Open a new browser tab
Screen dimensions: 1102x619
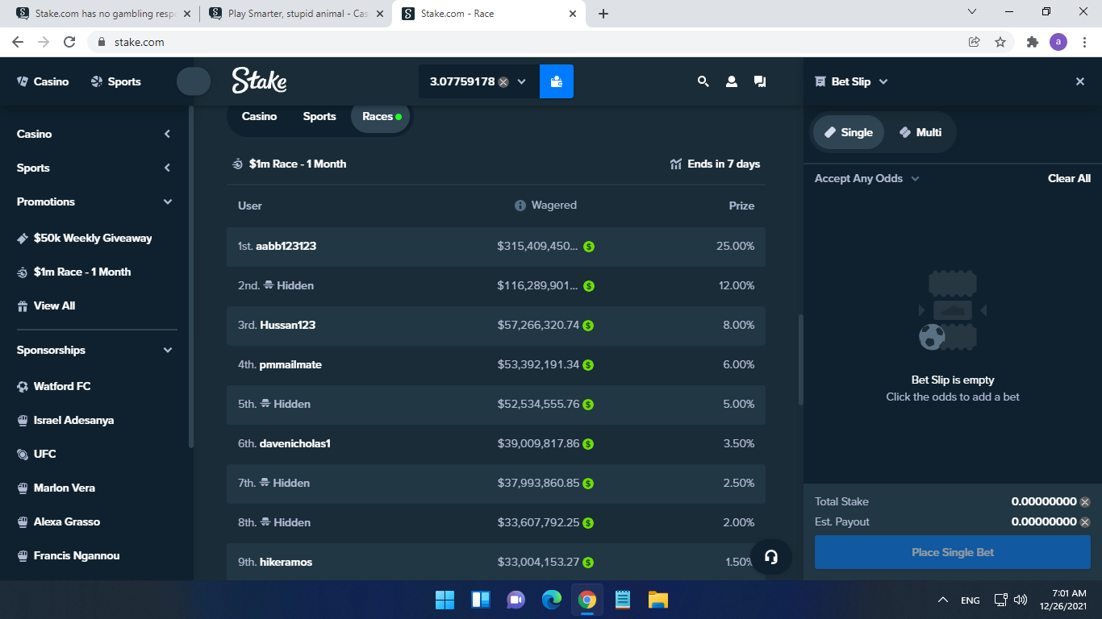point(603,14)
